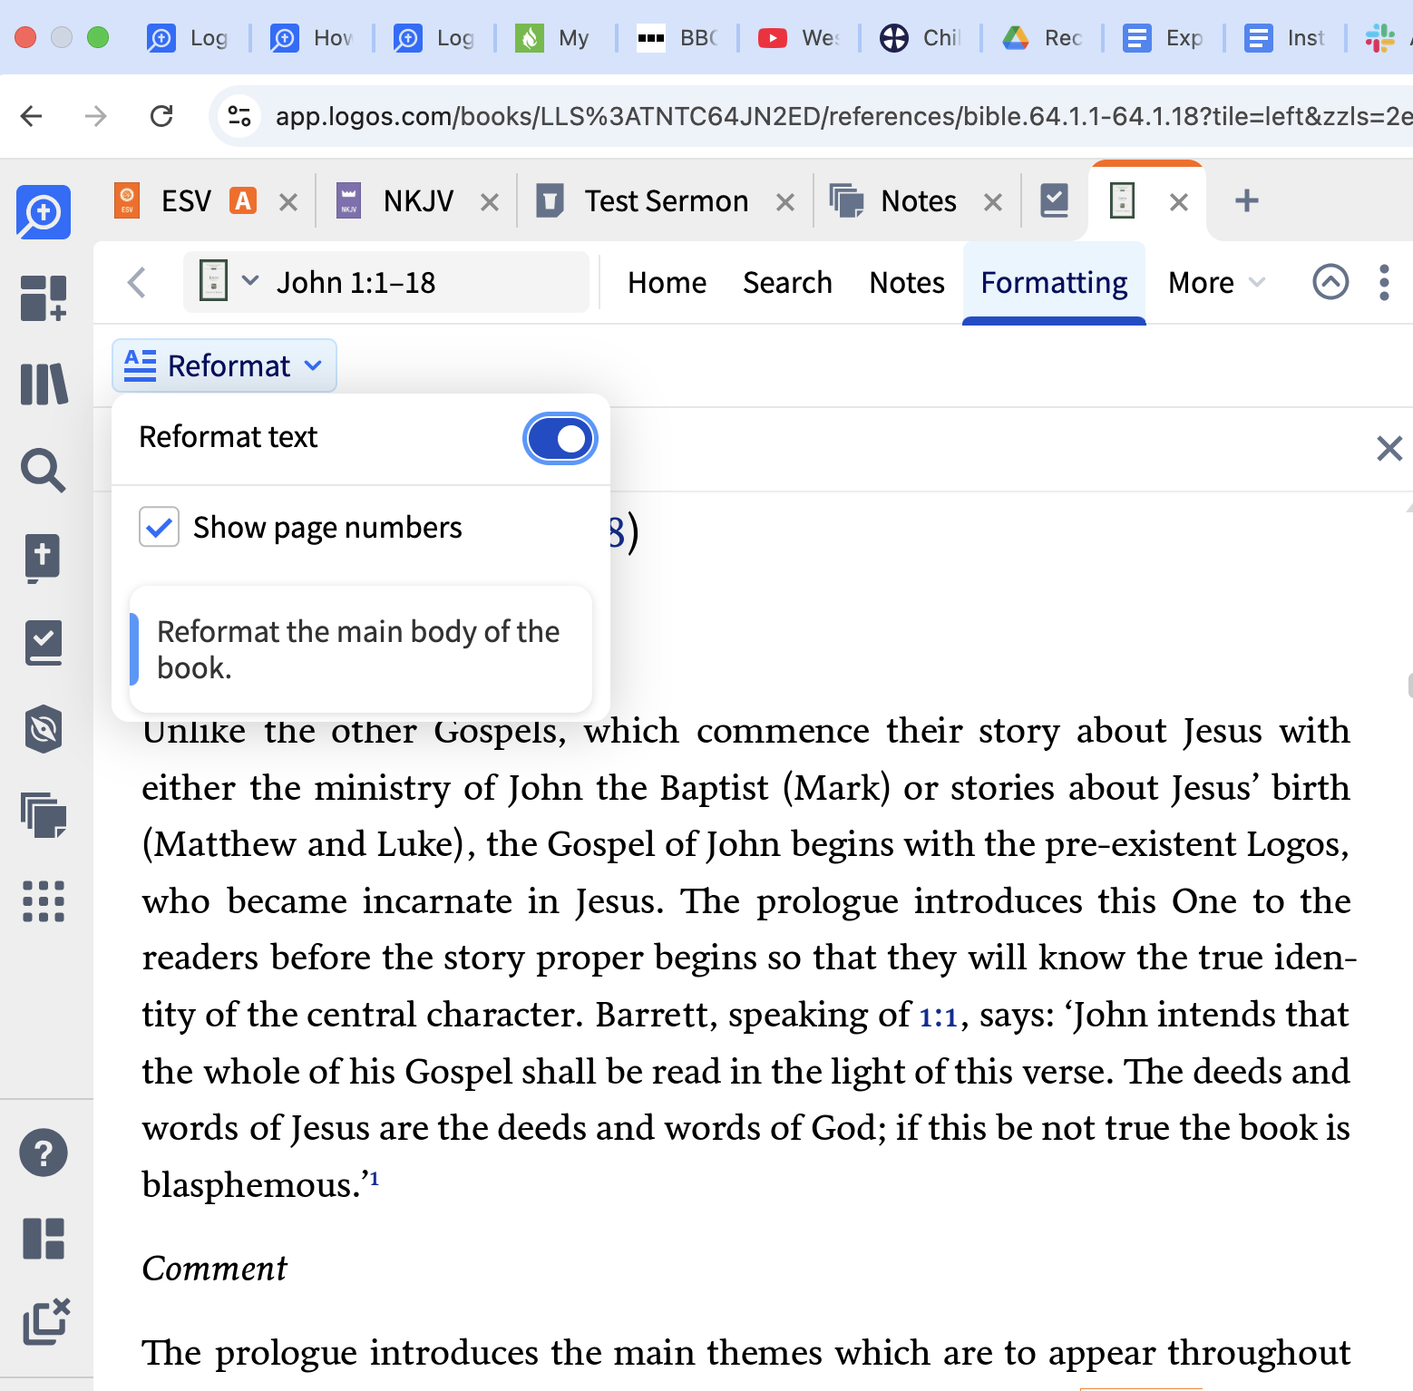Open the 1:1 verse link
This screenshot has width=1413, height=1391.
click(x=939, y=1017)
